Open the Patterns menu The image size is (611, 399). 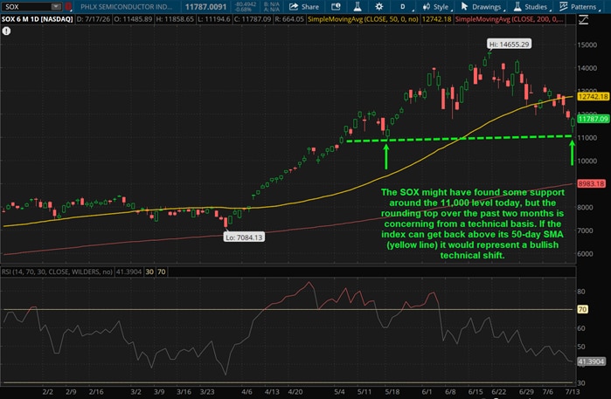click(x=579, y=7)
